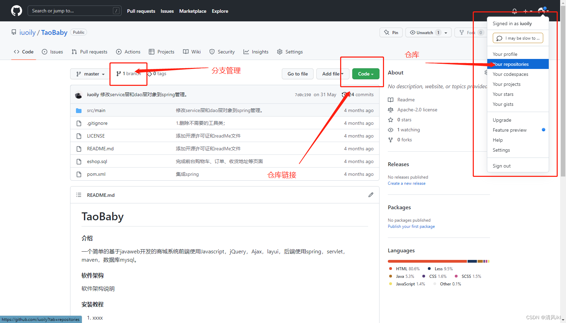The image size is (566, 323).
Task: Open the Projects tab
Action: pos(162,52)
